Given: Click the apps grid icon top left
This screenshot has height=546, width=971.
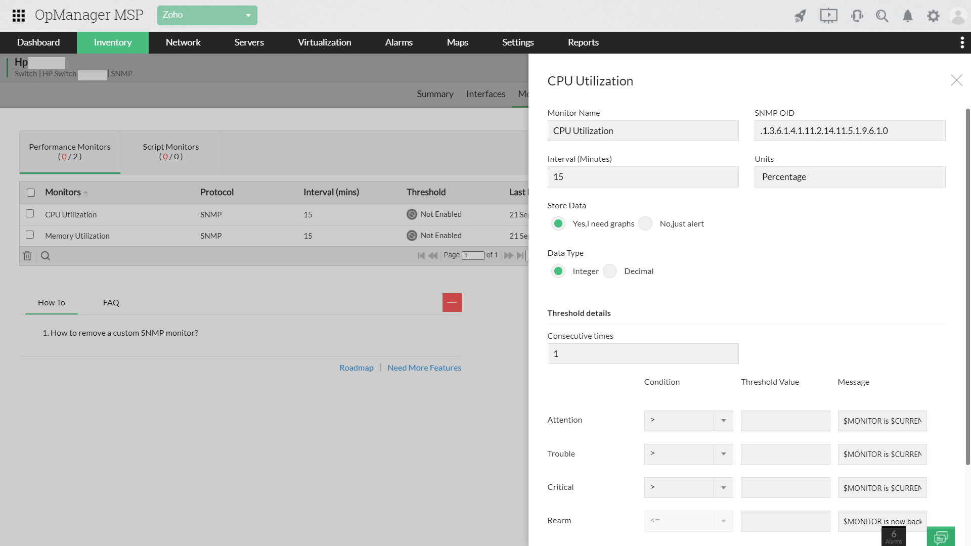Looking at the screenshot, I should pos(18,15).
